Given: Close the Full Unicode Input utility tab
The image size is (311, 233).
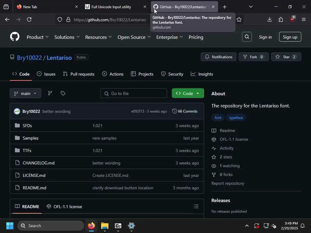Looking at the screenshot, I should [145, 7].
